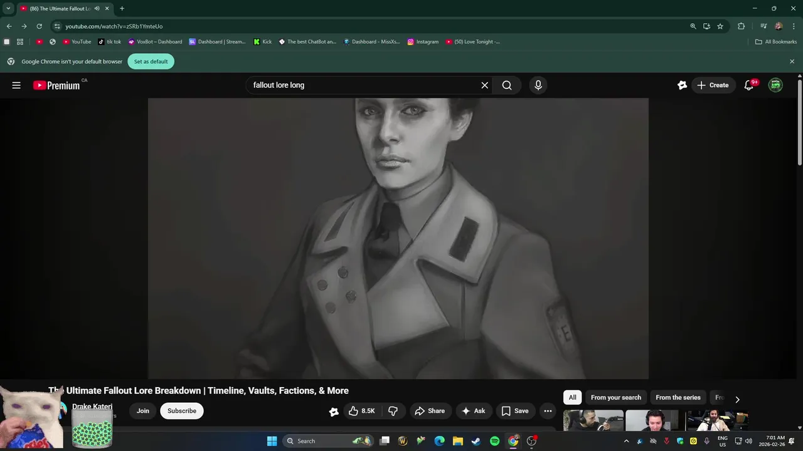Open media controls in Chrome toolbar
Image resolution: width=803 pixels, height=451 pixels.
(763, 26)
